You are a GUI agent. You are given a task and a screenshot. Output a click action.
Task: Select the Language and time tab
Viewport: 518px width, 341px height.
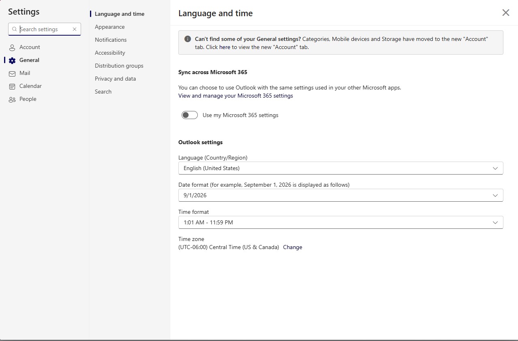pos(120,14)
